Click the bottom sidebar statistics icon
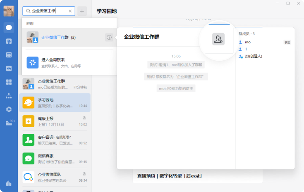304x192 pixels. click(x=9, y=183)
